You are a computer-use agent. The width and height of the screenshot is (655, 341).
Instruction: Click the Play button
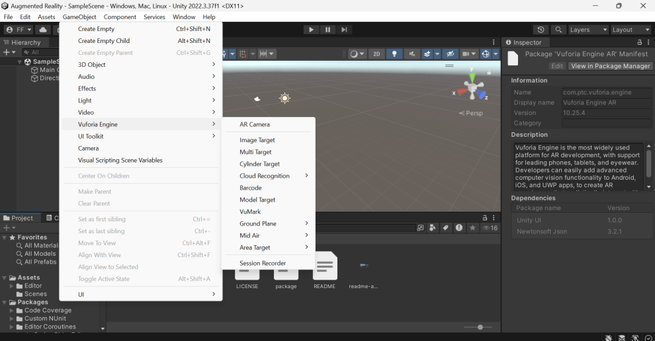pos(311,30)
